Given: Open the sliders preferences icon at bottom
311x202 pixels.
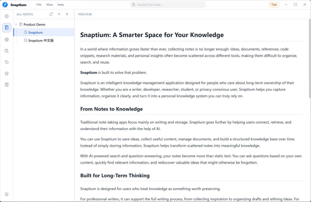Looking at the screenshot, I should (7, 194).
